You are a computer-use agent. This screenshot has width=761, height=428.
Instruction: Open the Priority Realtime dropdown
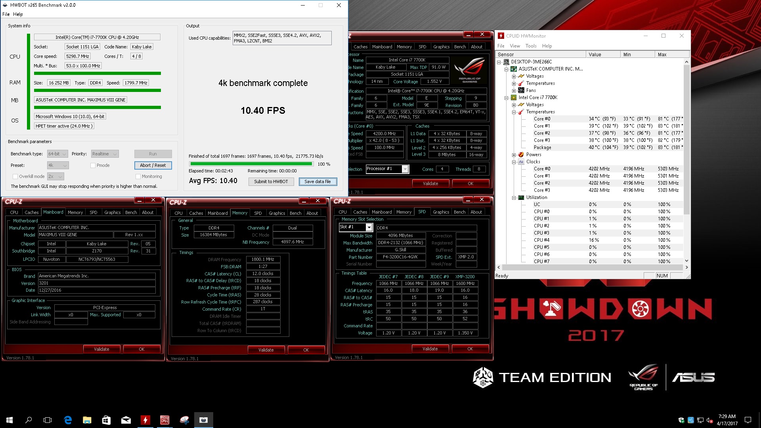(x=105, y=154)
